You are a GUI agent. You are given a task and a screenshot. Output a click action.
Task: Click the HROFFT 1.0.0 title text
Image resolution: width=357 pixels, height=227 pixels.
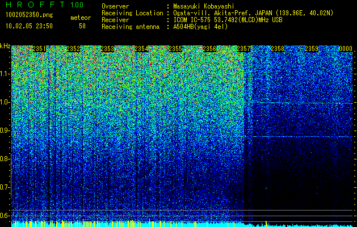[x=44, y=5]
